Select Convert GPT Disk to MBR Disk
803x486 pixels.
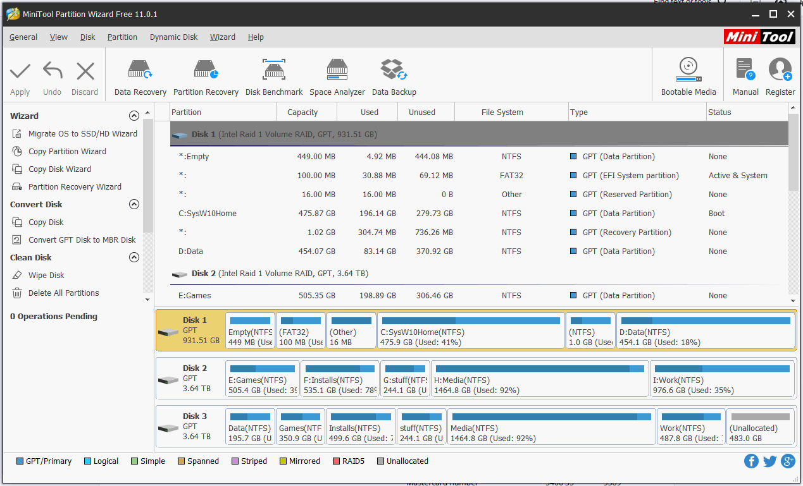pyautogui.click(x=82, y=240)
